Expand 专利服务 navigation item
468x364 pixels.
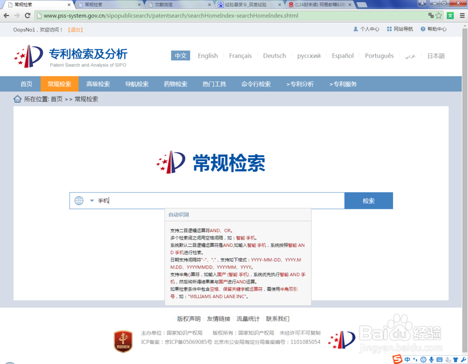click(343, 84)
